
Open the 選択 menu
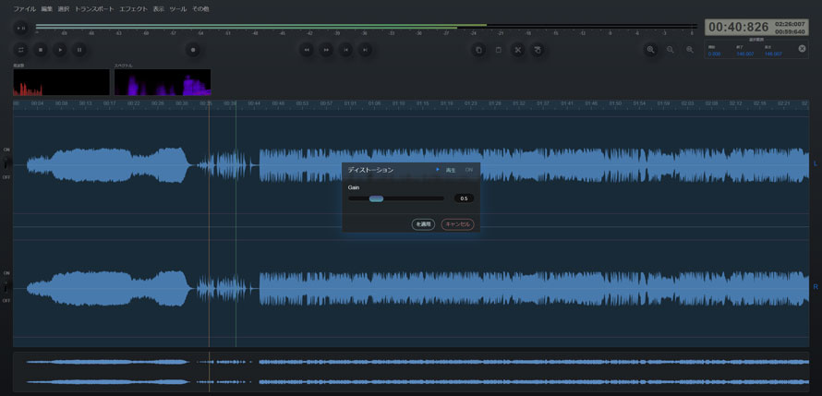pos(64,9)
